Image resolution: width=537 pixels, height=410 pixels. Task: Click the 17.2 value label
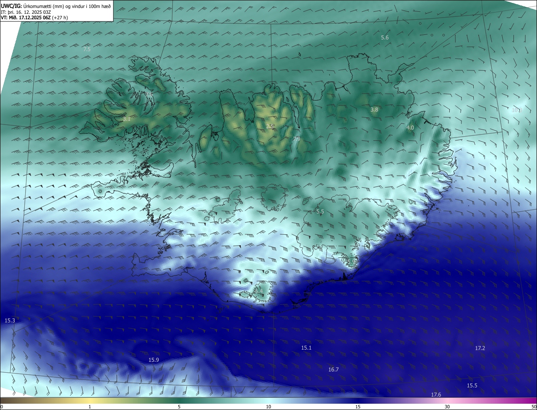coord(480,348)
